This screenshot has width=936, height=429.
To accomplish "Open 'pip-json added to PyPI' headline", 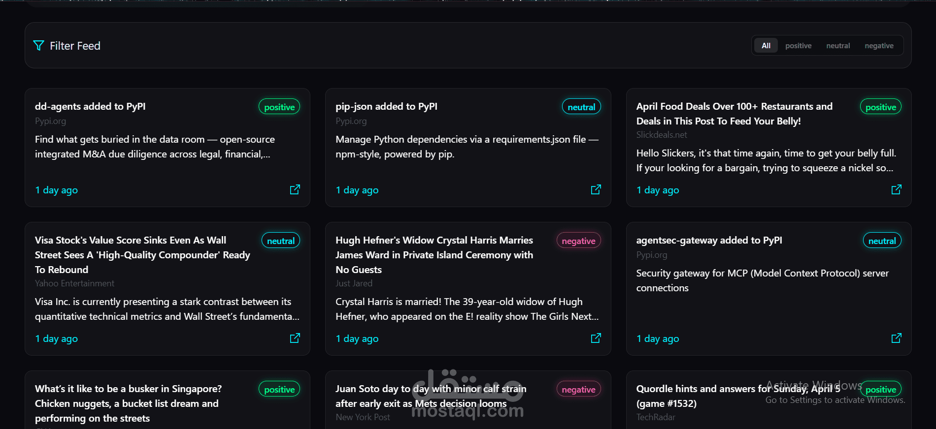I will (386, 106).
